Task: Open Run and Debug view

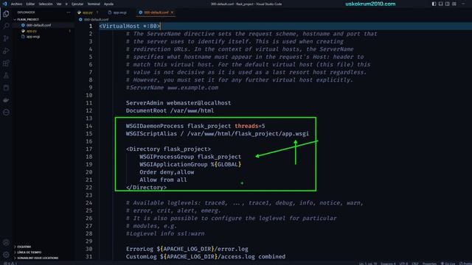Action: (6, 51)
